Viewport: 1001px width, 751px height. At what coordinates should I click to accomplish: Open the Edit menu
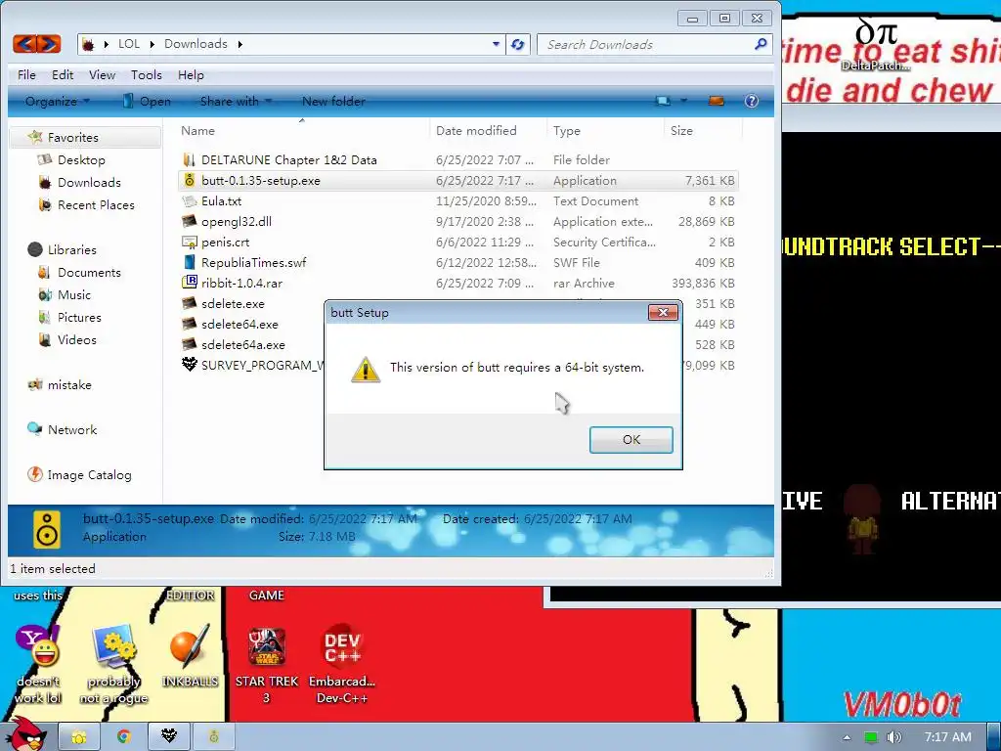pyautogui.click(x=63, y=75)
